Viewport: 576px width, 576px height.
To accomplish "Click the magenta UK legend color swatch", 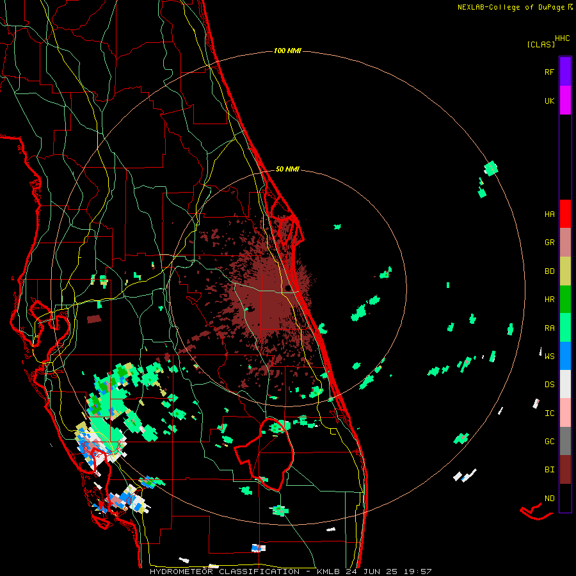I will 565,100.
